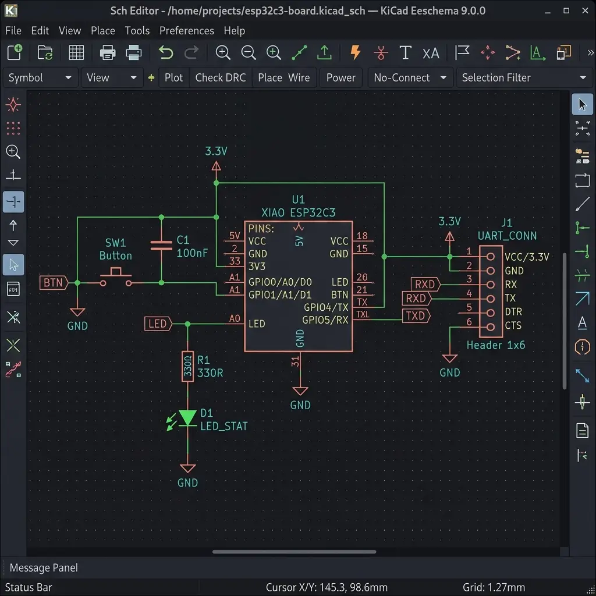Image resolution: width=596 pixels, height=596 pixels.
Task: Click the grid table icon
Action: [x=76, y=52]
